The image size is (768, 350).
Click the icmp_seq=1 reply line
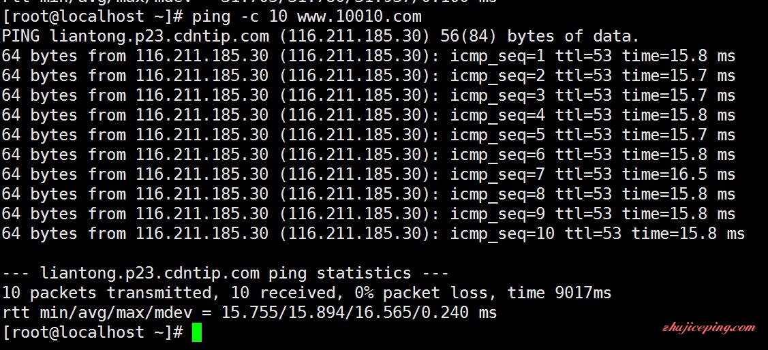coord(368,57)
